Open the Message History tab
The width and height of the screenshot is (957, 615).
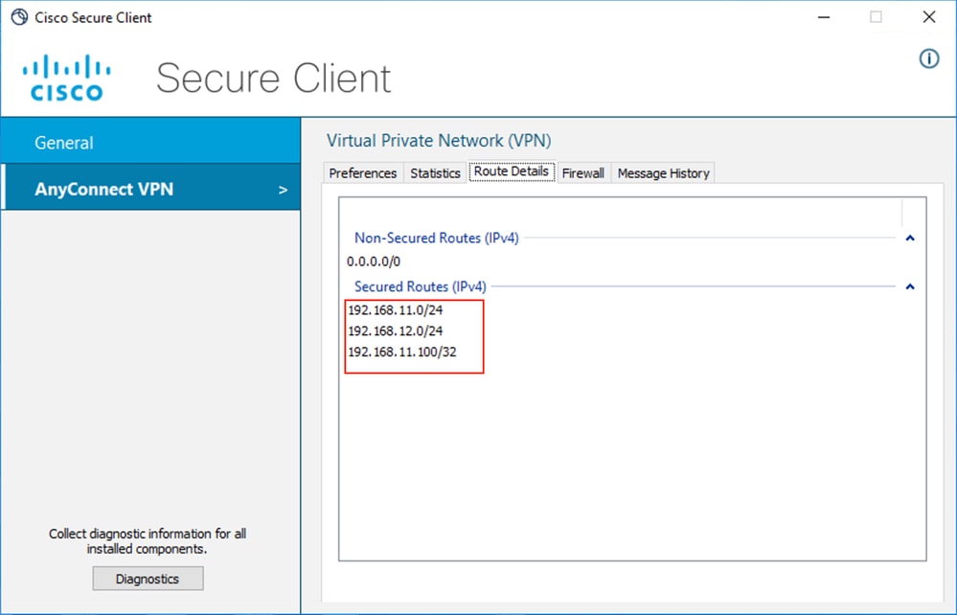pyautogui.click(x=664, y=173)
